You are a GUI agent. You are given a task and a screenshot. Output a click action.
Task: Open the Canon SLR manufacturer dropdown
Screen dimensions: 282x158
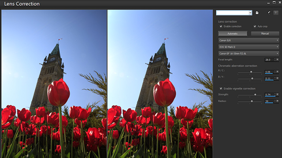pyautogui.click(x=249, y=40)
